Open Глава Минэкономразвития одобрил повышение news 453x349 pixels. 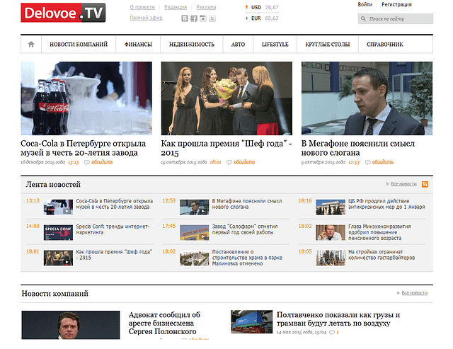coord(379,232)
